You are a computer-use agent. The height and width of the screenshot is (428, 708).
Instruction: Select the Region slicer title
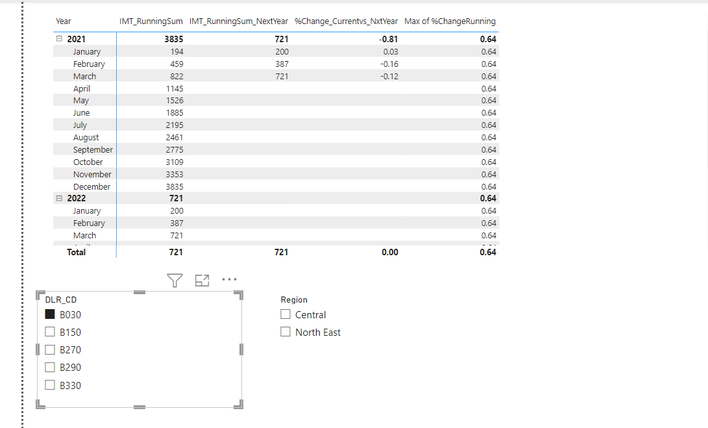(x=294, y=299)
